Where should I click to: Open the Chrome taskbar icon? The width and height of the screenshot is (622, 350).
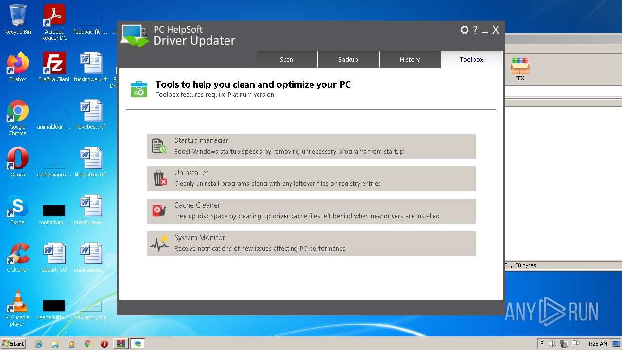coord(88,344)
